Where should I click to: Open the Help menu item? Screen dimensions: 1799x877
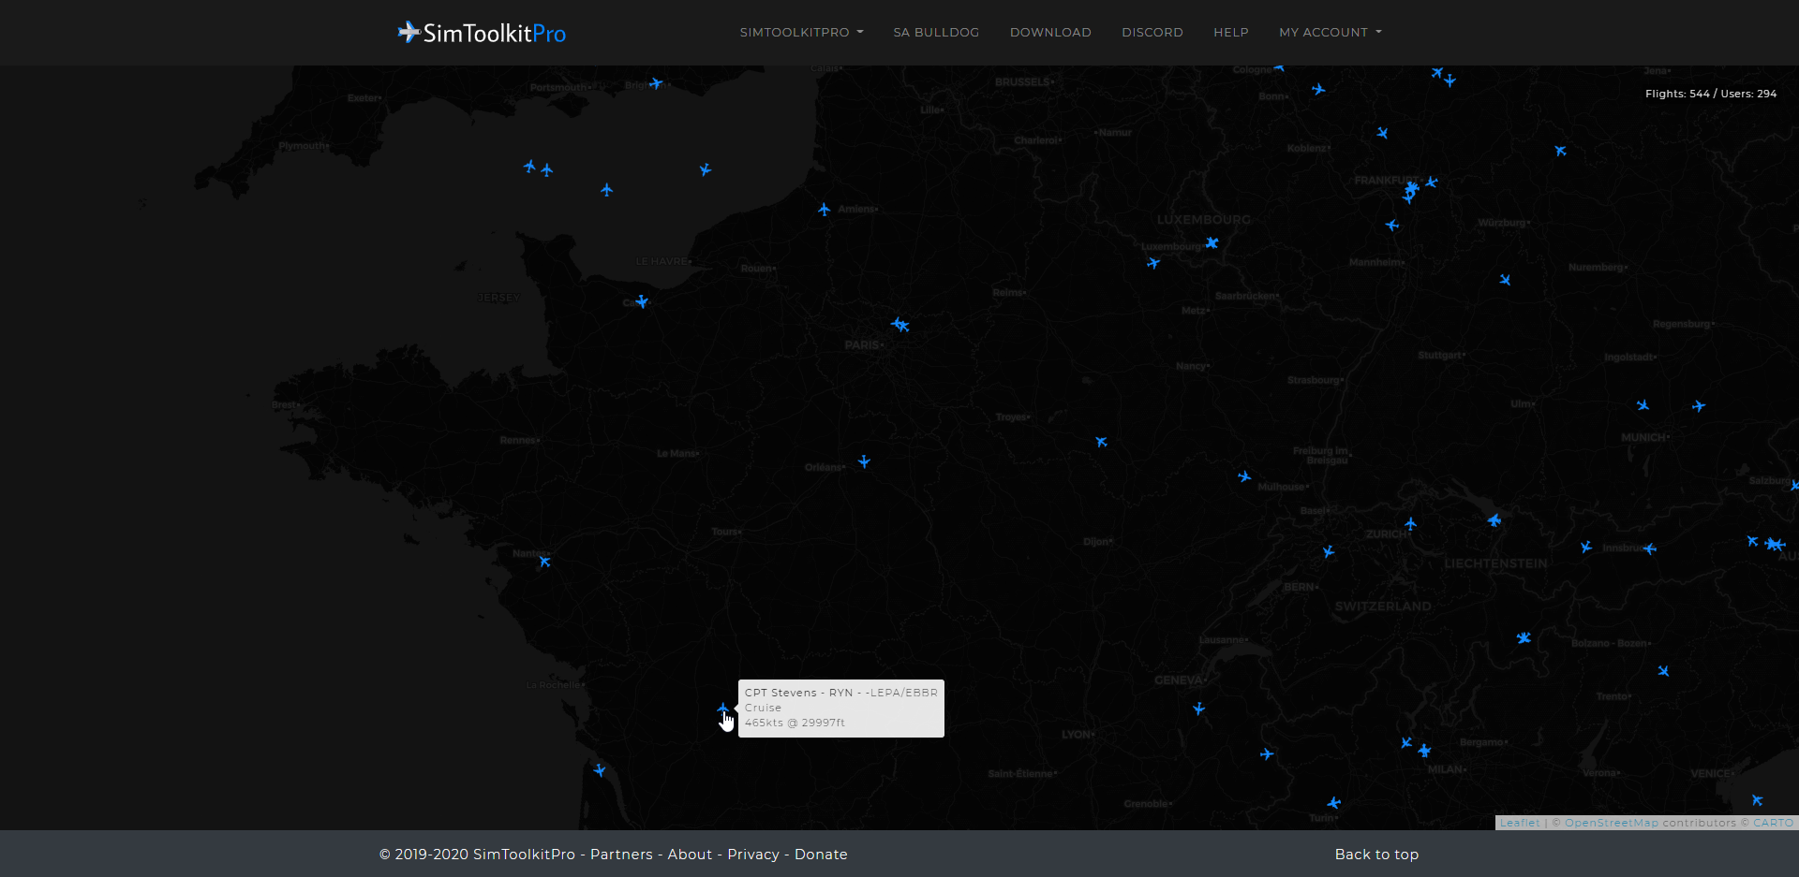(x=1230, y=33)
